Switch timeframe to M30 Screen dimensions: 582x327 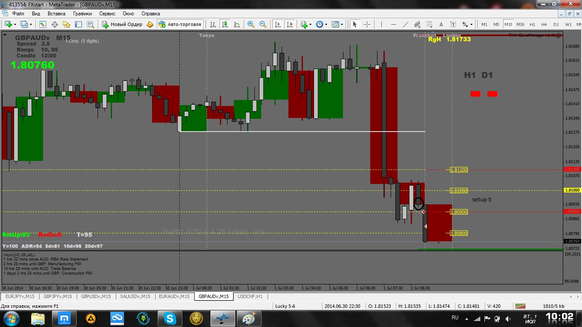(520, 24)
